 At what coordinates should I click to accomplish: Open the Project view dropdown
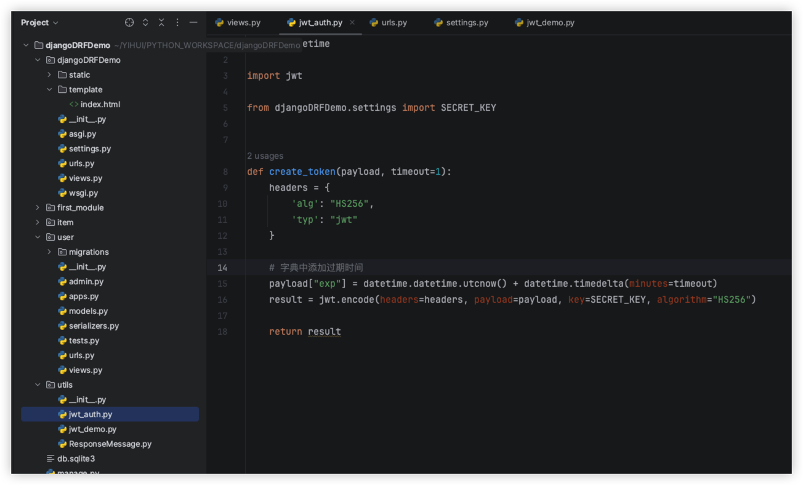tap(39, 23)
